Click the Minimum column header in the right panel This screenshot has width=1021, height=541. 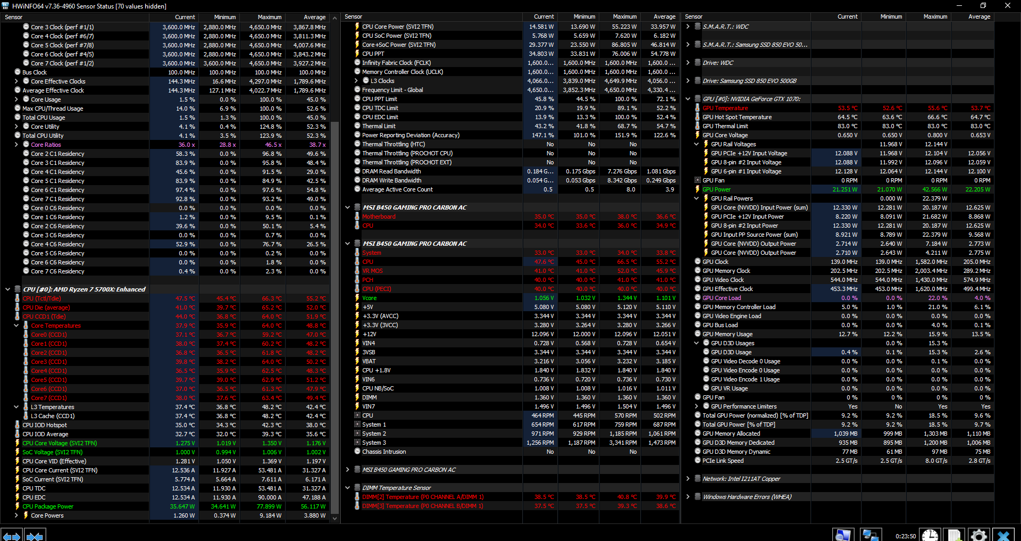[x=883, y=16]
